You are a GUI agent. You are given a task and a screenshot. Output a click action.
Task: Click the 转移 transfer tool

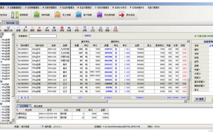77,29
